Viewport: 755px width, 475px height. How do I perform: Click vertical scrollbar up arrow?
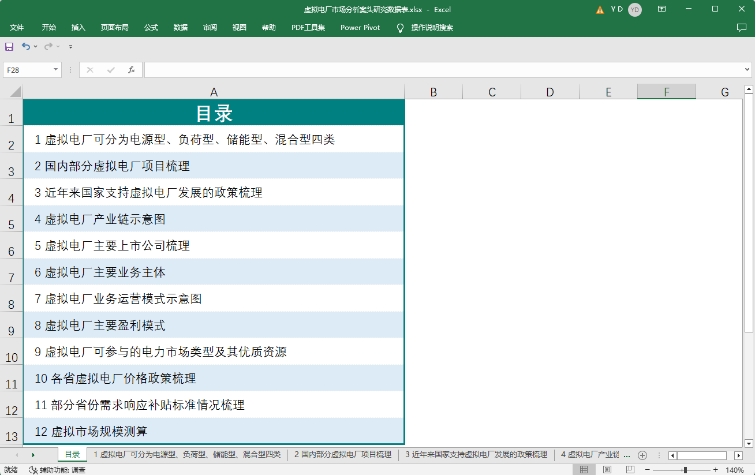[749, 89]
